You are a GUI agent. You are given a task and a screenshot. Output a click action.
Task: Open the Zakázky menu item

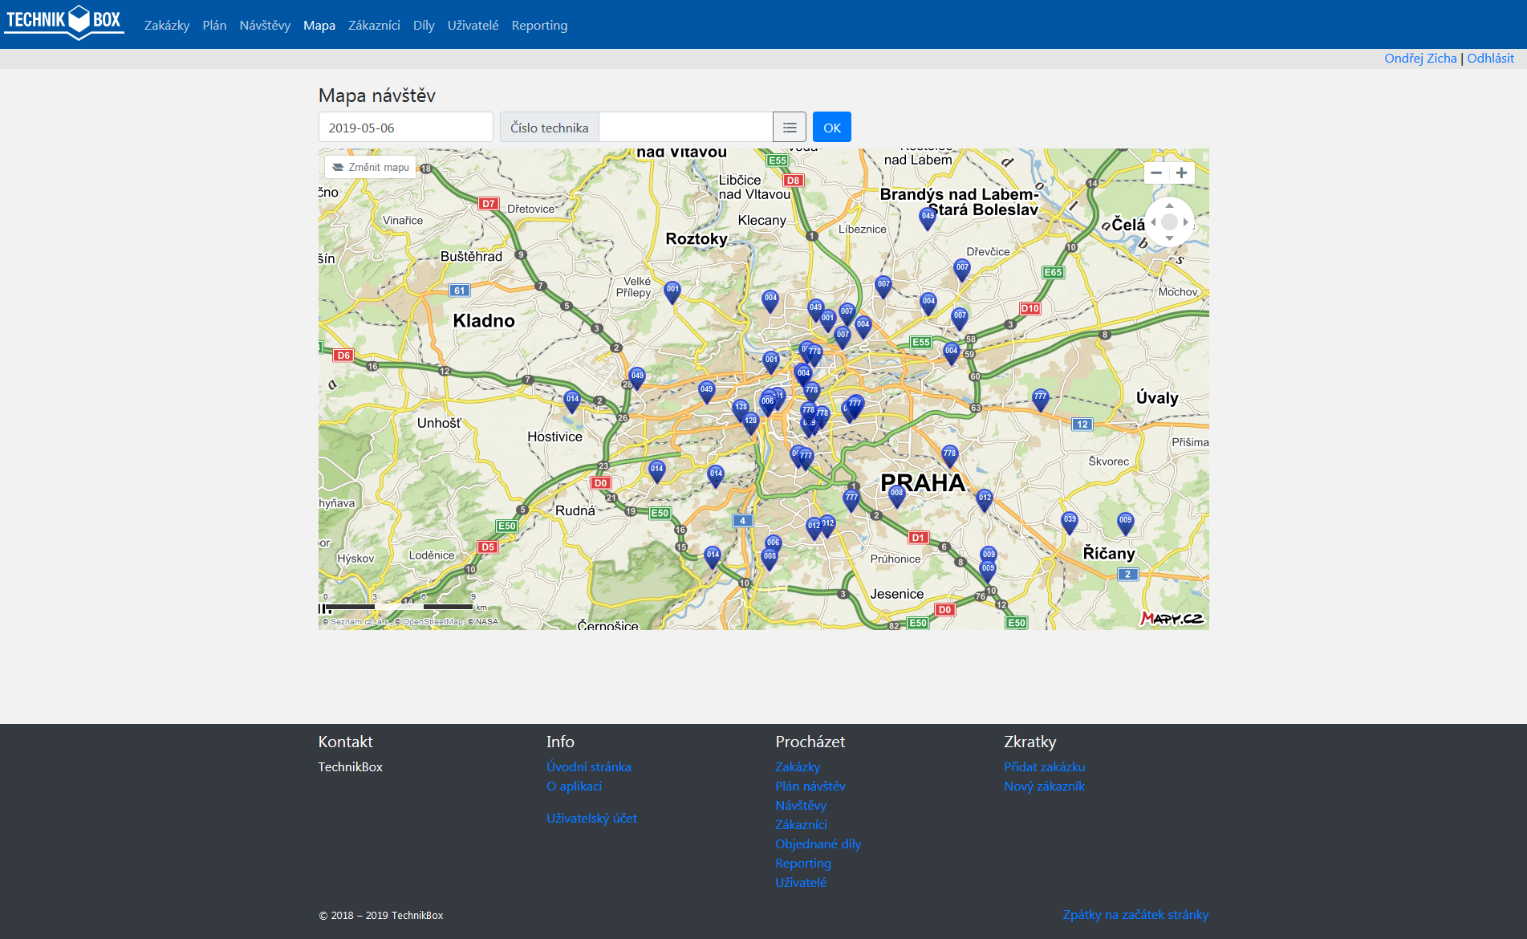click(x=167, y=26)
